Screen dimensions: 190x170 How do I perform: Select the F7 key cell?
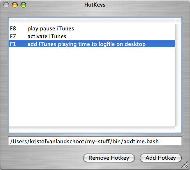click(x=13, y=36)
